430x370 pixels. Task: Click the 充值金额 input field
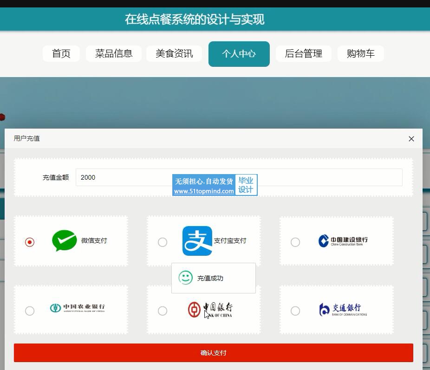(239, 177)
